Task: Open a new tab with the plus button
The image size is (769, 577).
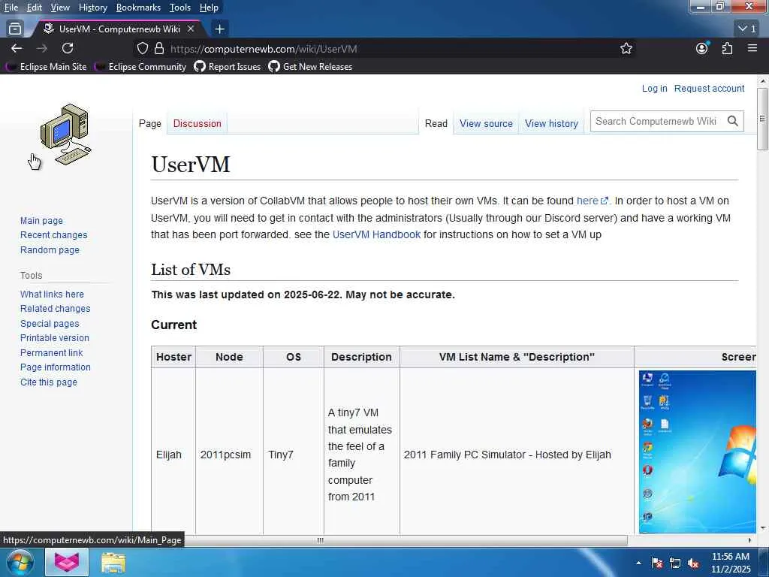Action: pos(220,29)
